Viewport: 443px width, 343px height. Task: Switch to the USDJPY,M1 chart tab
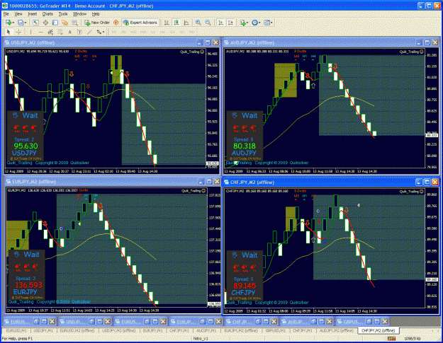pyautogui.click(x=43, y=330)
